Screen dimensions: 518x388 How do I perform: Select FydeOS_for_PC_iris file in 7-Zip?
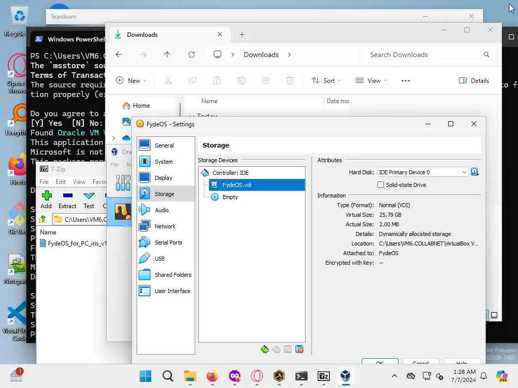coord(73,244)
